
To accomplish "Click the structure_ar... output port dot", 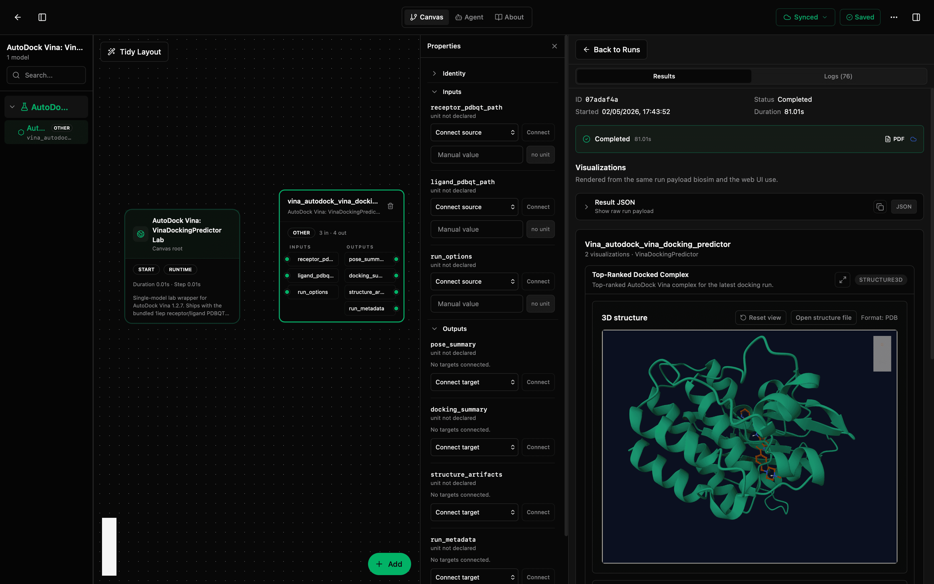I will click(x=396, y=292).
